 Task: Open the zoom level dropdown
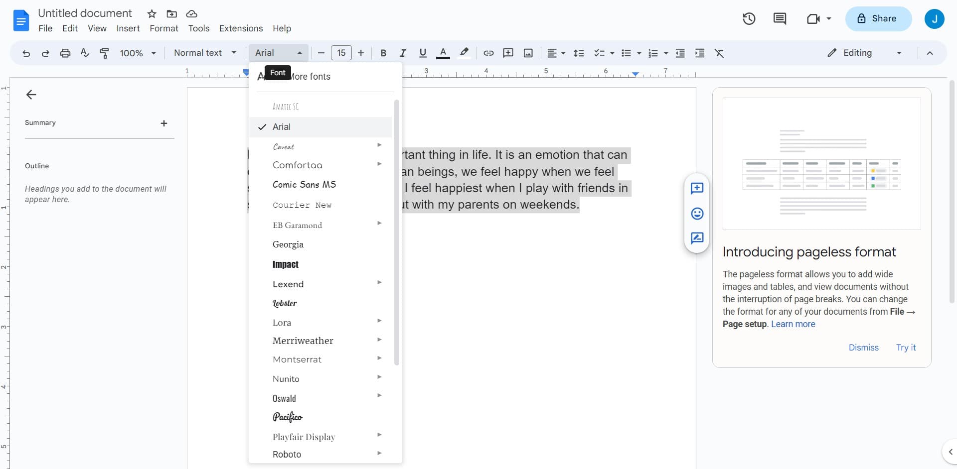(x=138, y=53)
